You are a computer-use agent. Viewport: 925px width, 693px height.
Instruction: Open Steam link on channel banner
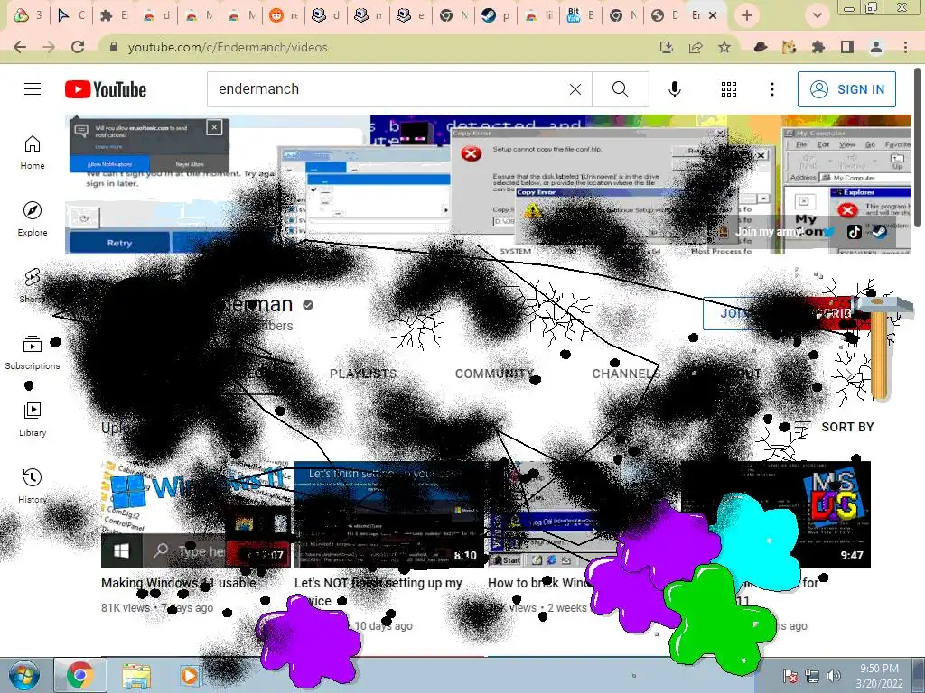(x=878, y=232)
